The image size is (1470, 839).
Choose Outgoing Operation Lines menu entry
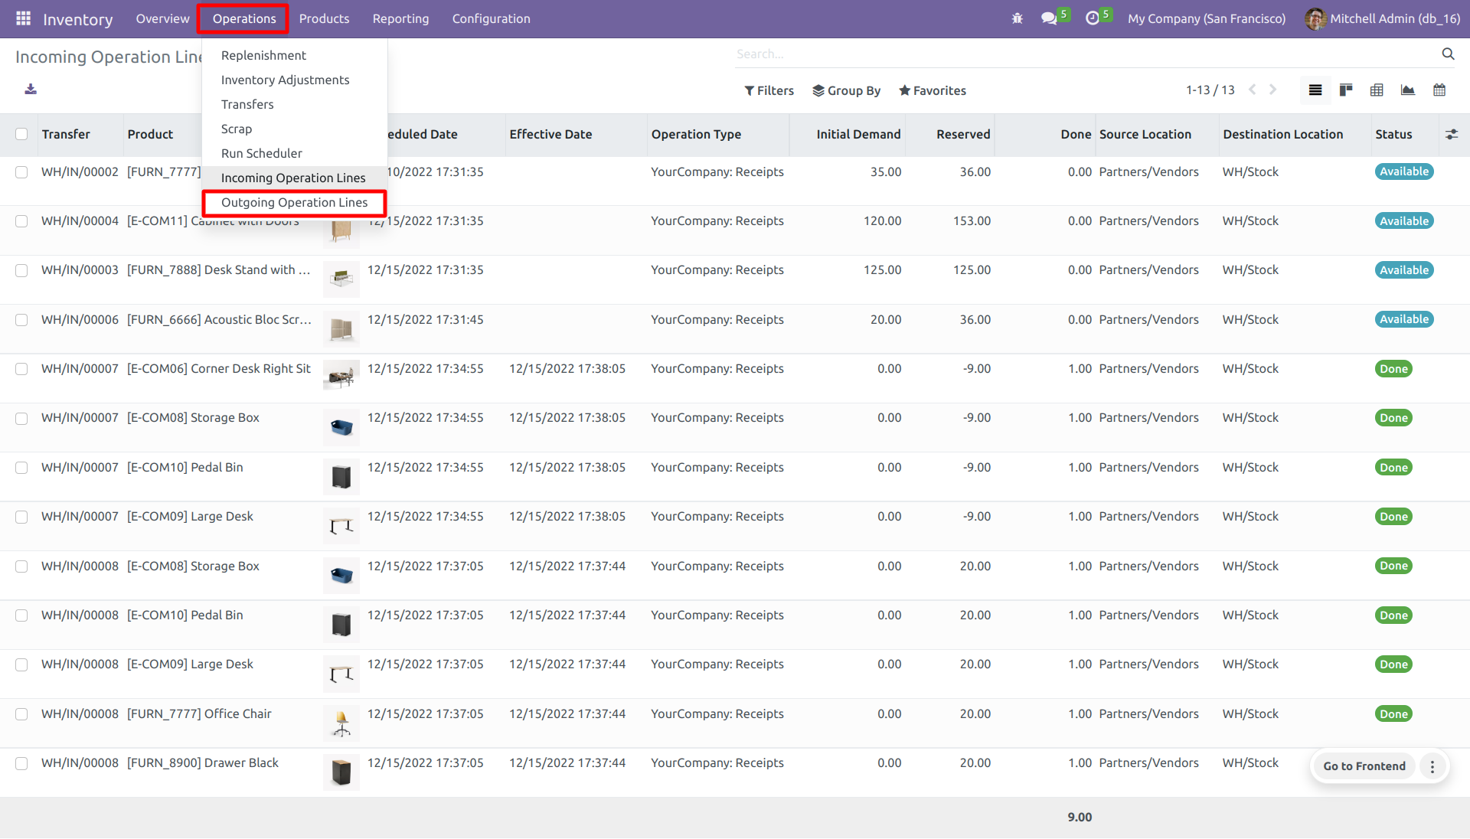[x=294, y=202]
